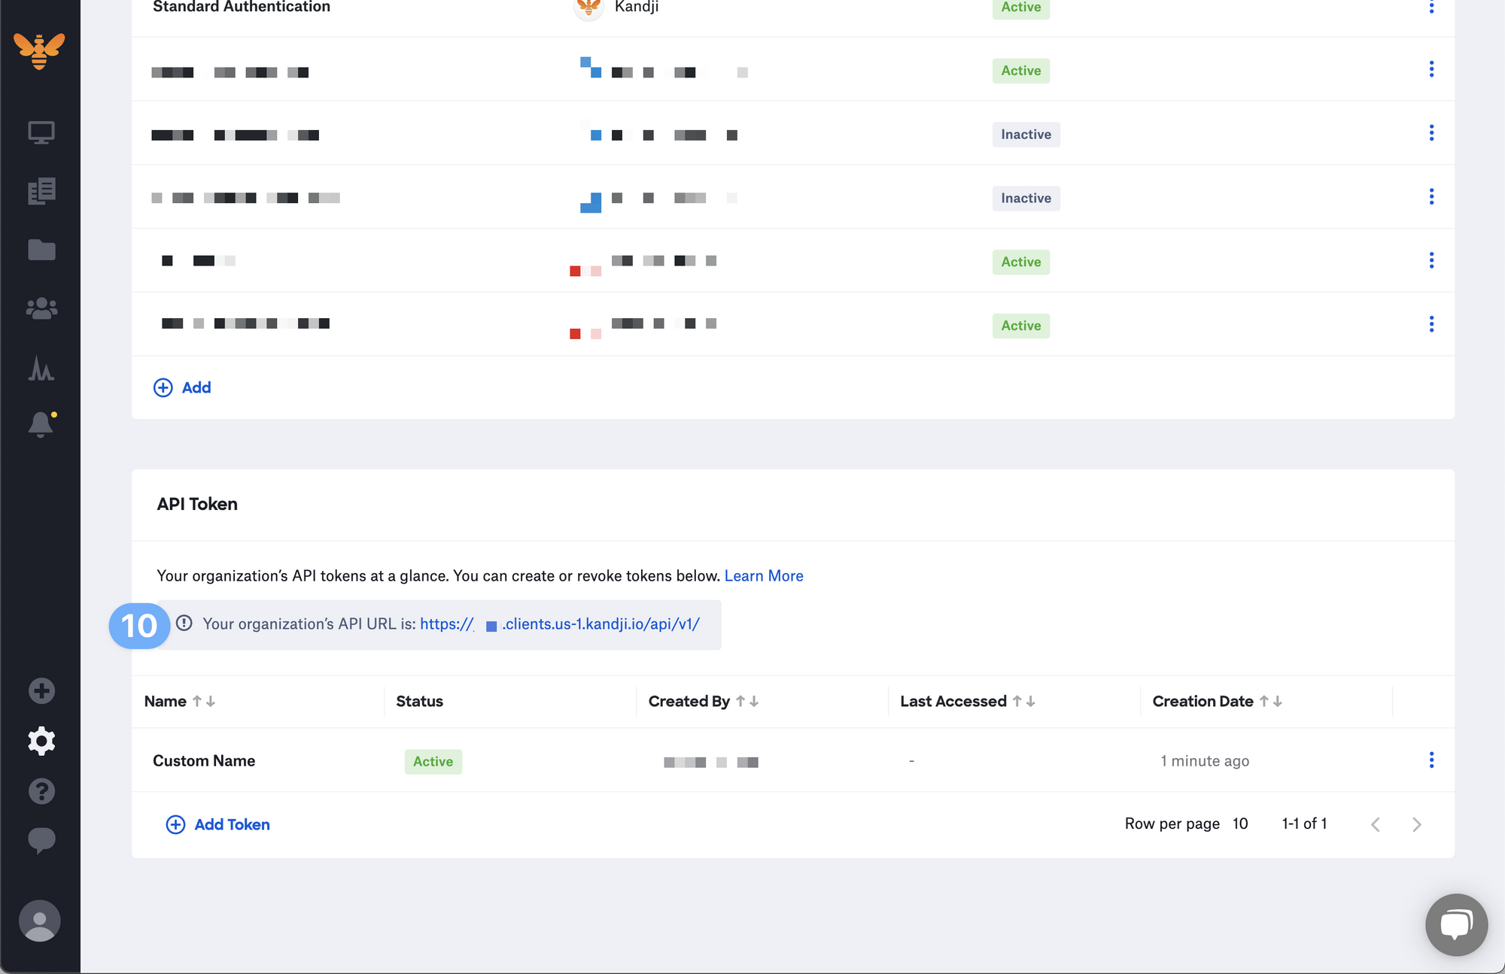The height and width of the screenshot is (974, 1505).
Task: Open Library folder icon in sidebar
Action: pyautogui.click(x=41, y=250)
